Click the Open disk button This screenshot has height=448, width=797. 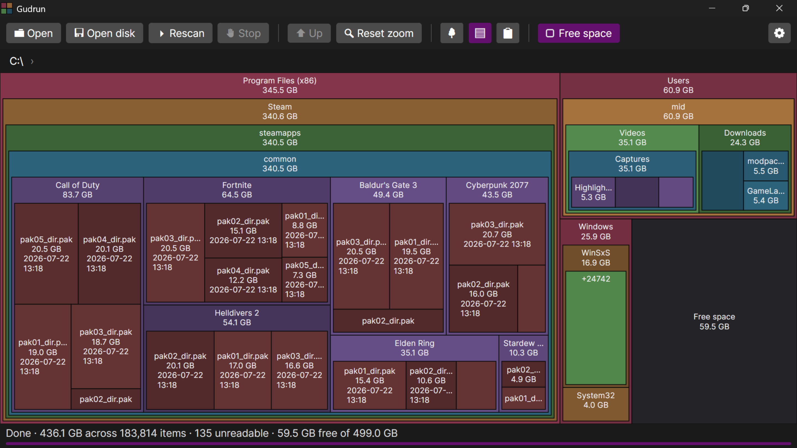coord(105,33)
